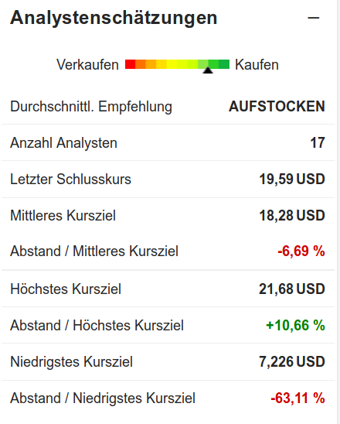Click the Anzahl Analysten value 17
340x424 pixels.
click(318, 143)
